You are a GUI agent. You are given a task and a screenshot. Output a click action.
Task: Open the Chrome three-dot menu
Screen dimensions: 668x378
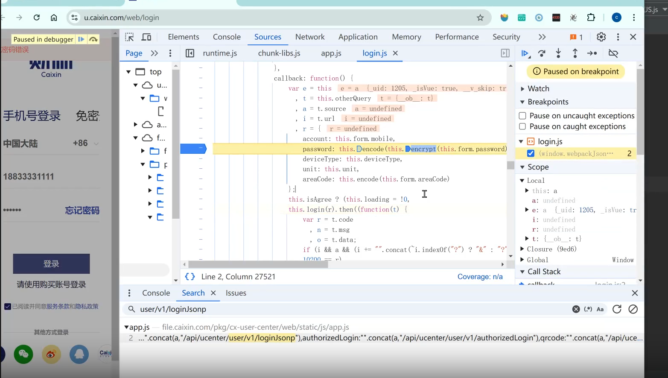tap(634, 18)
